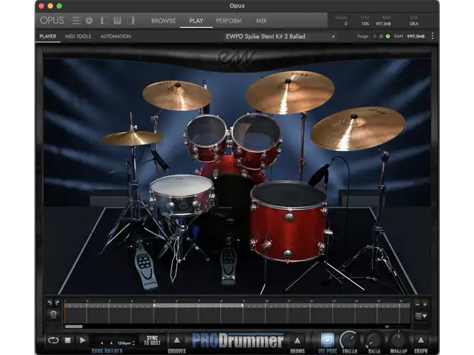Delete selection with the trash icon
Image resolution: width=474 pixels, height=355 pixels.
tap(53, 315)
